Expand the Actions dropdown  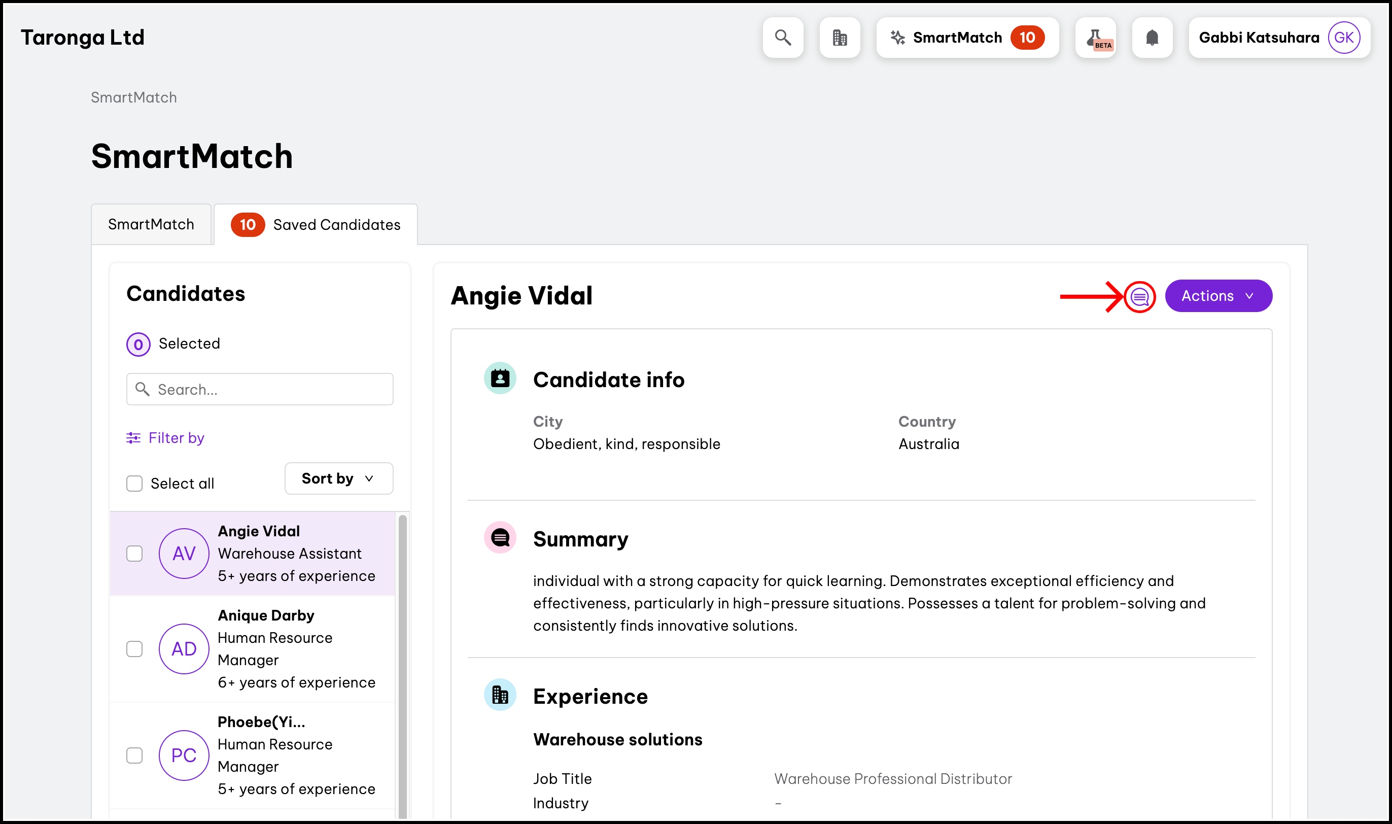pos(1219,296)
